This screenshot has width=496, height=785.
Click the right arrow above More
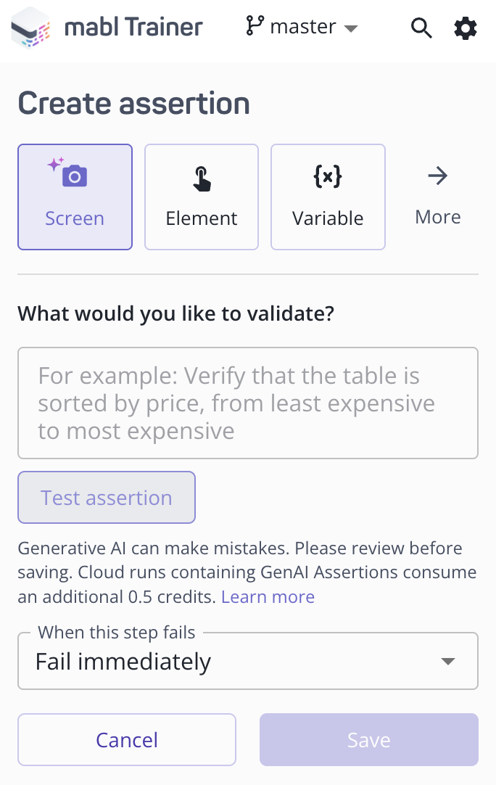[438, 176]
